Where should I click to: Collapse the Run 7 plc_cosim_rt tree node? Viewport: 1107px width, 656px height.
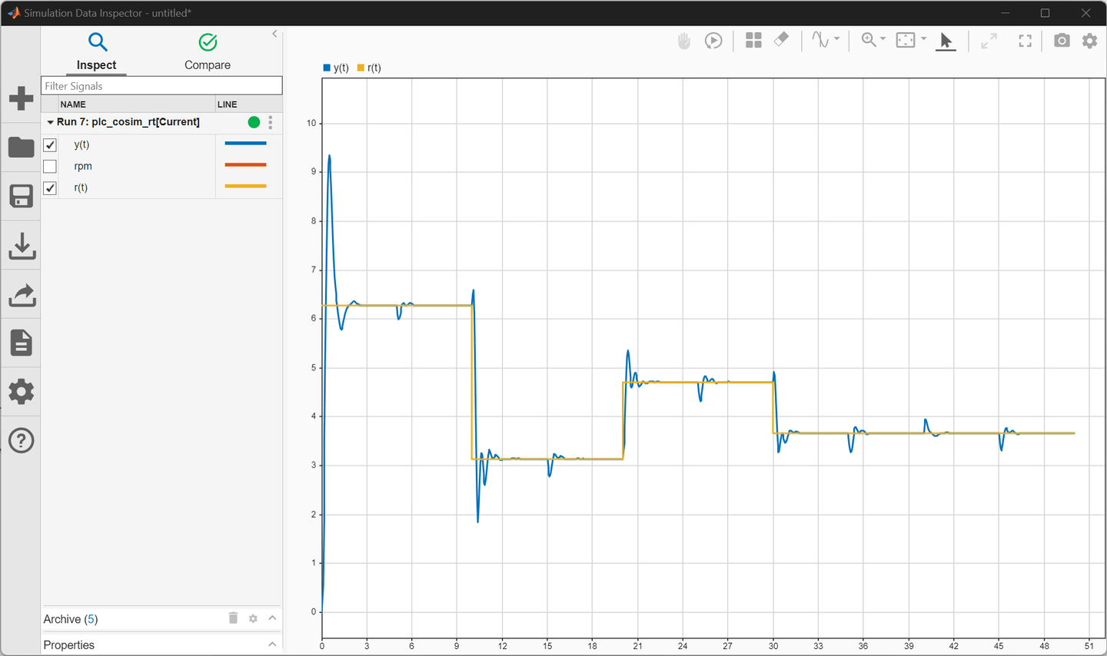pyautogui.click(x=50, y=122)
